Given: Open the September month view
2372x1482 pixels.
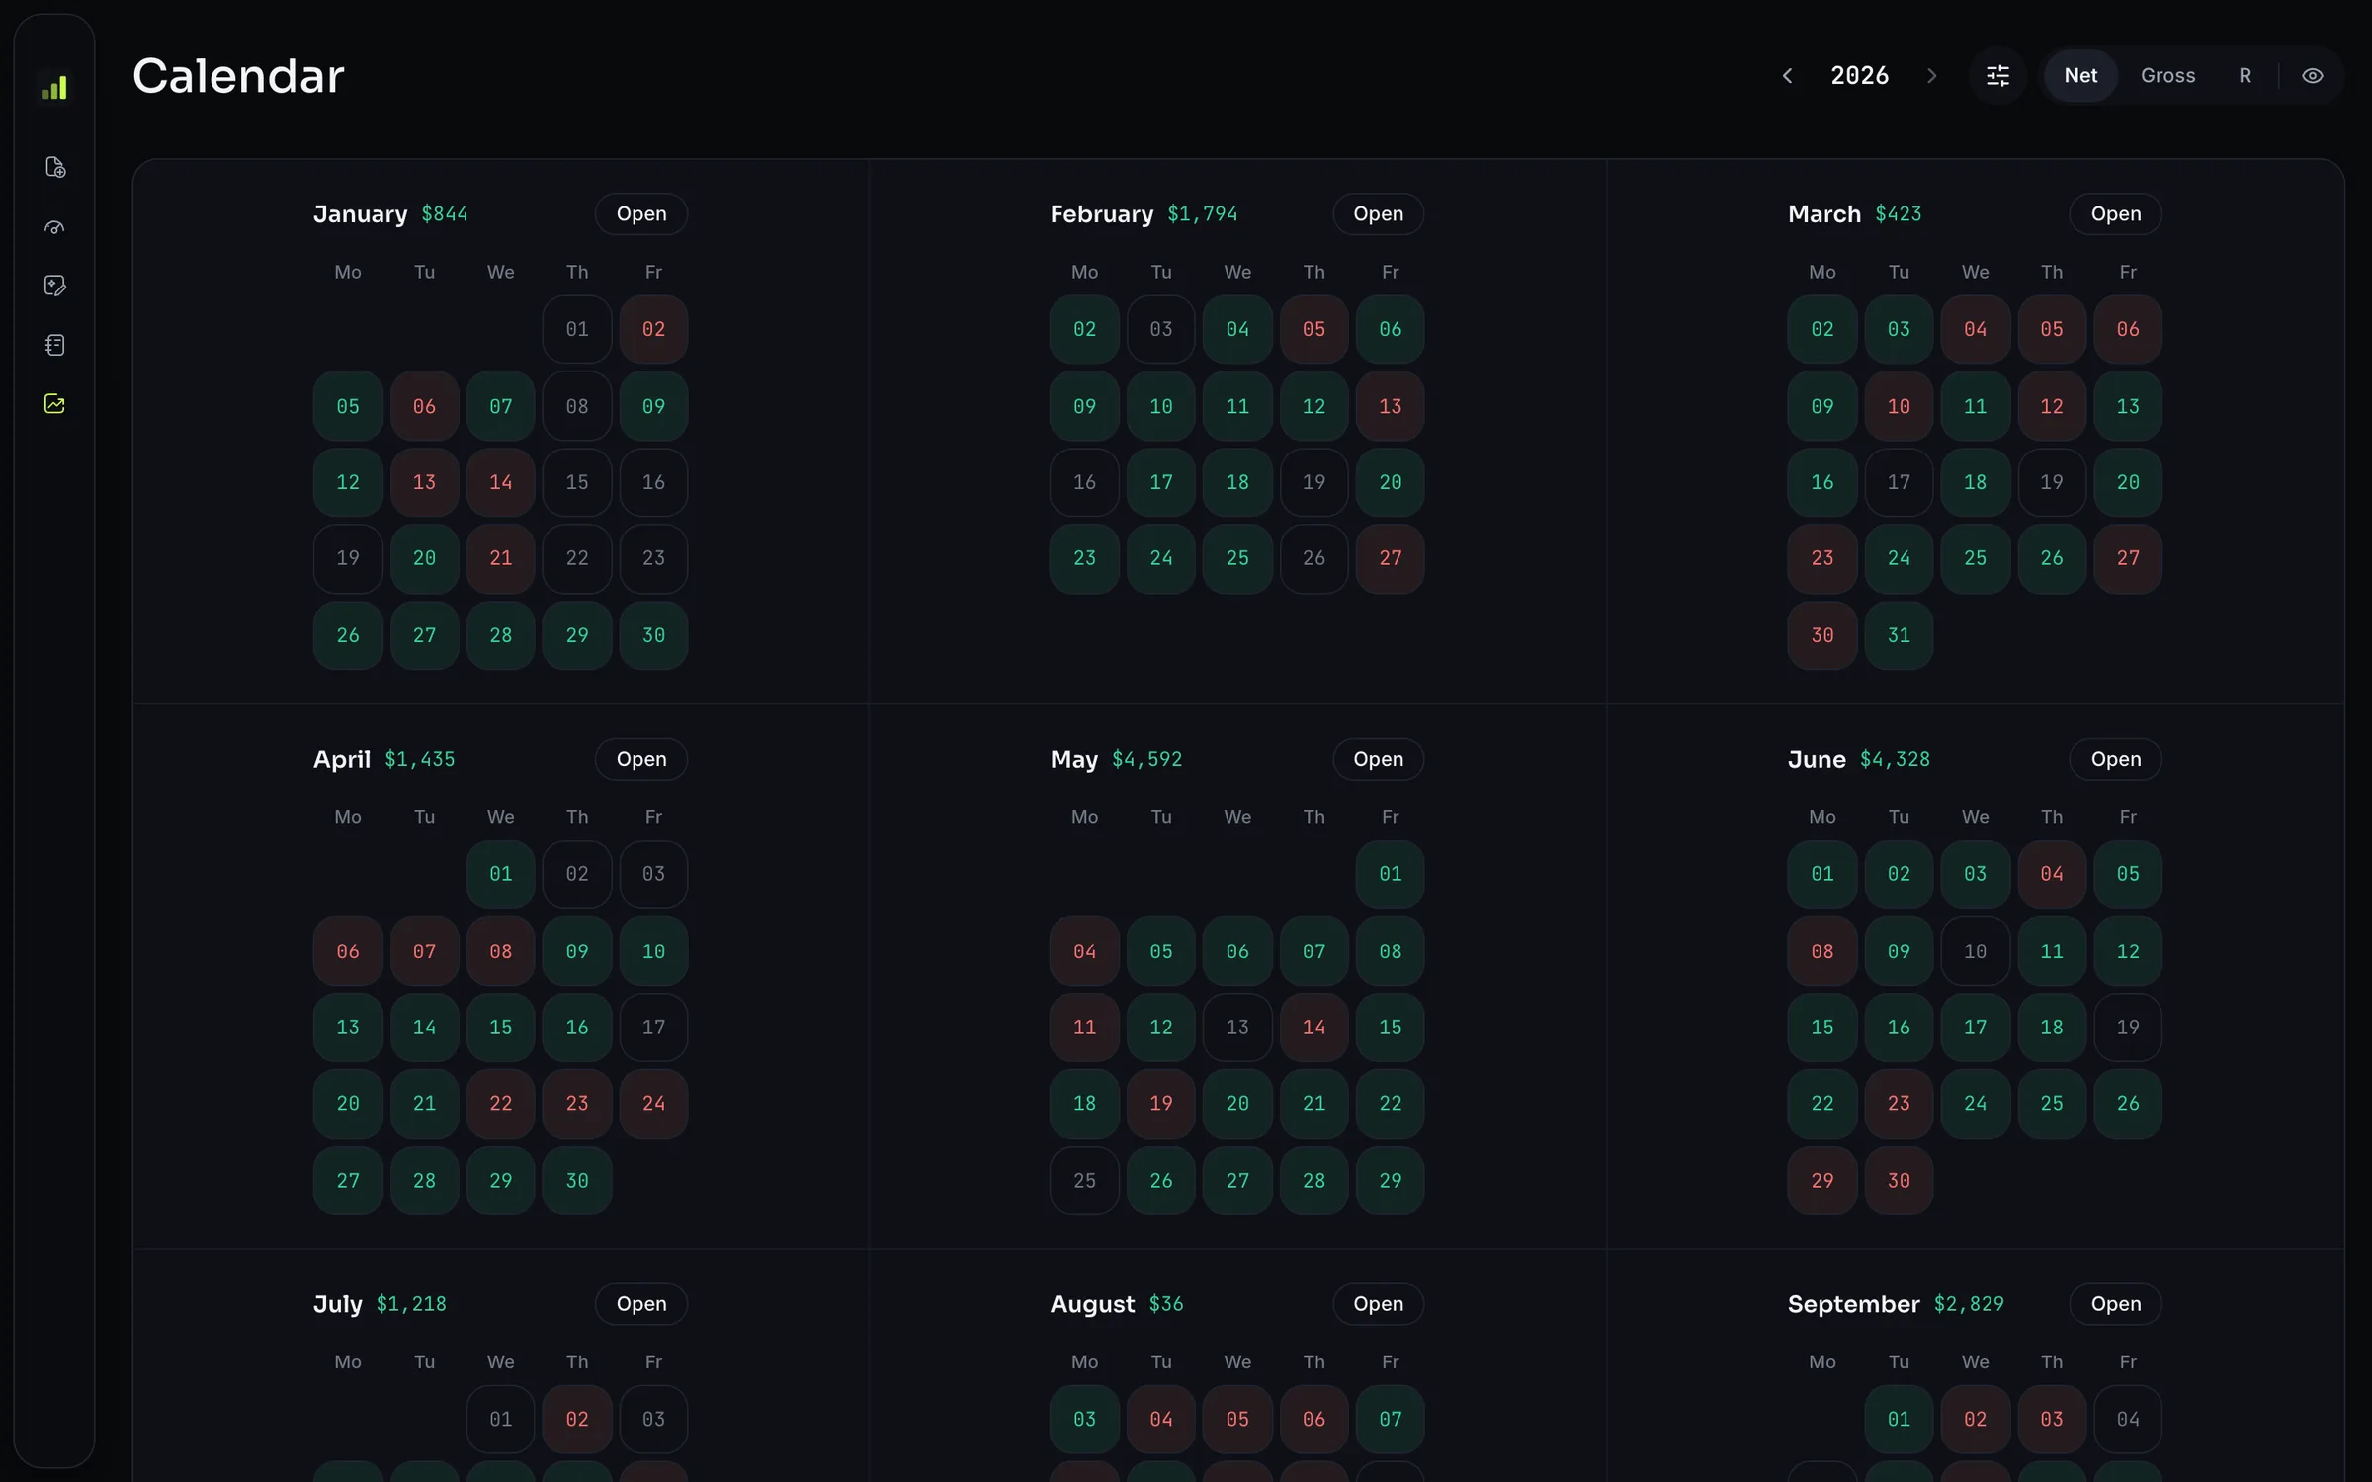Looking at the screenshot, I should point(2115,1304).
